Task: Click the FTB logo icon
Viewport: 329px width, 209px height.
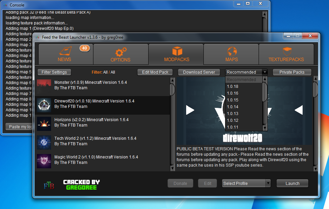Action: pos(49,186)
